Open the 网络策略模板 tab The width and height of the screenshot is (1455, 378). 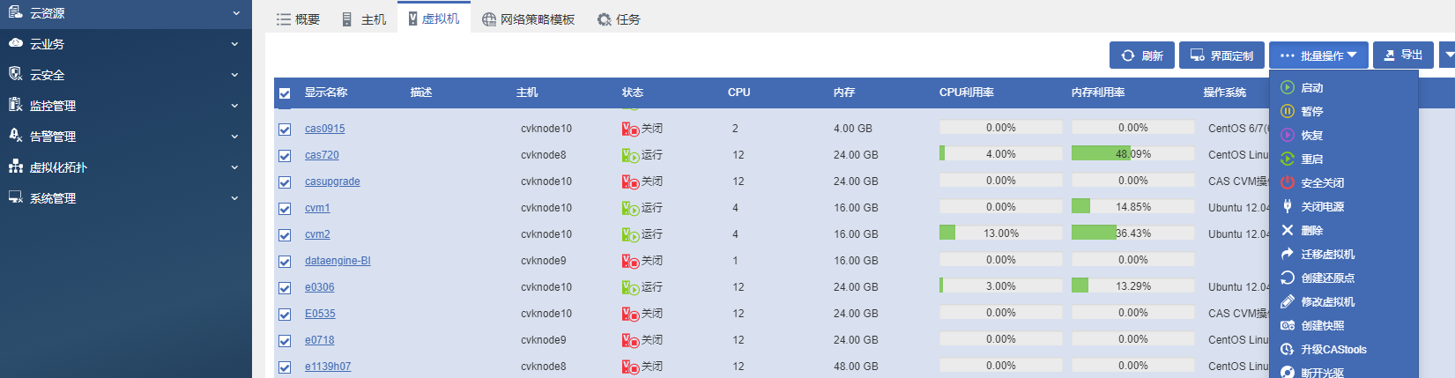click(529, 19)
